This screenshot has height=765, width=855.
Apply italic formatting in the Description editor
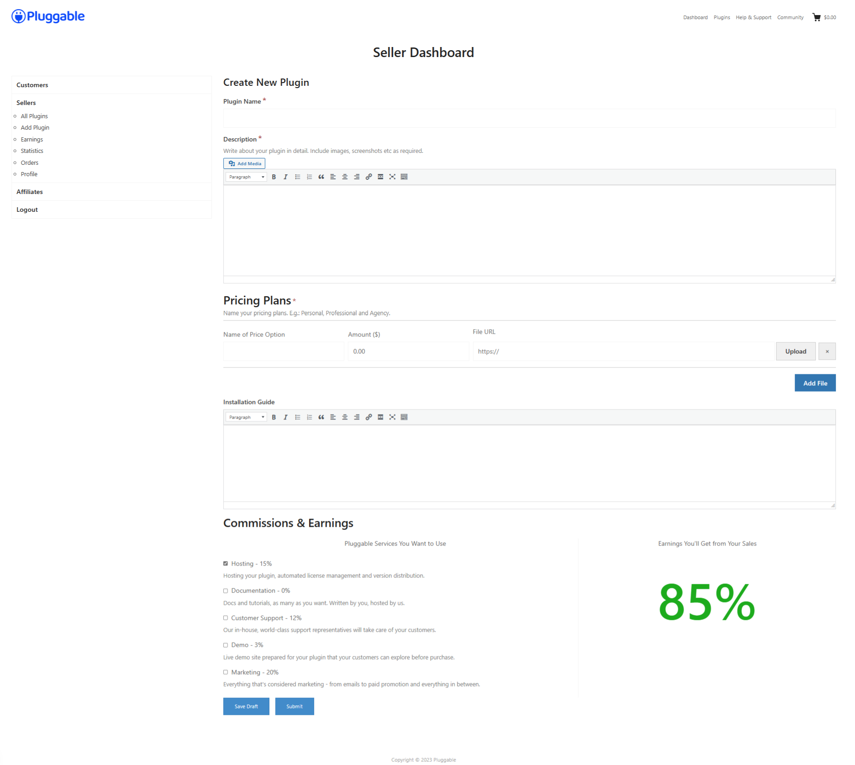click(285, 177)
